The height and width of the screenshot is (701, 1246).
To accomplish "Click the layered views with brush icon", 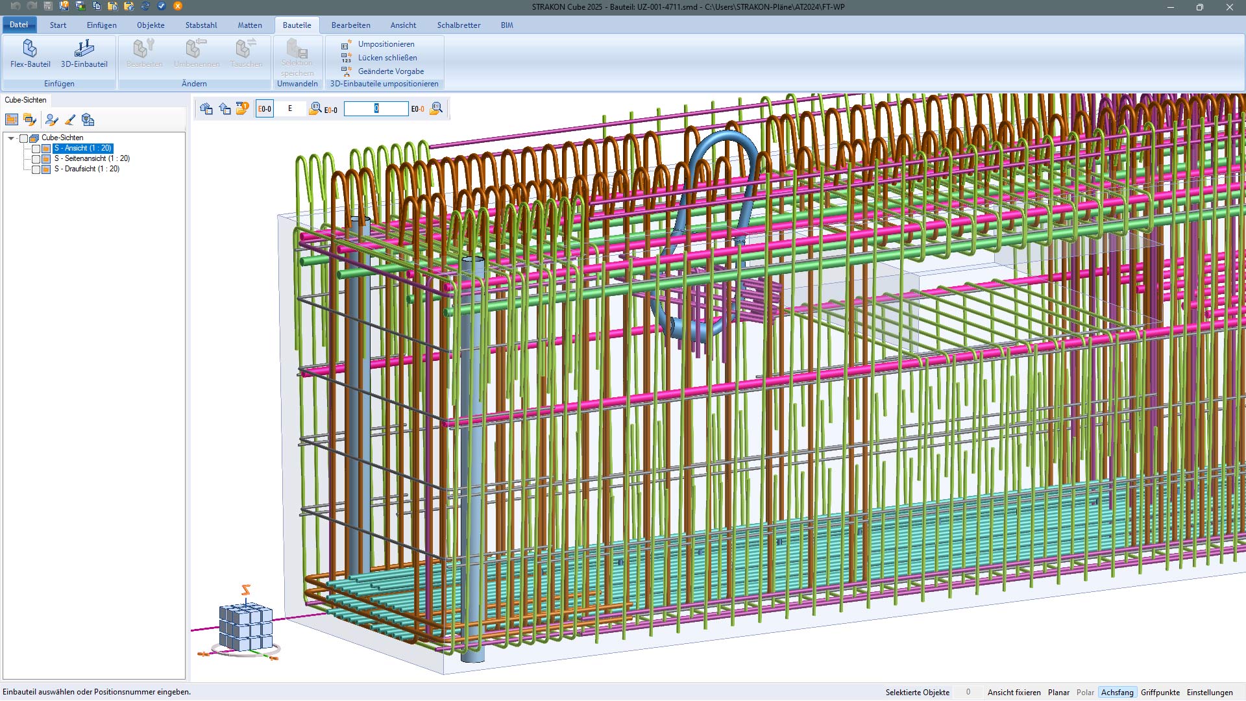I will point(29,119).
